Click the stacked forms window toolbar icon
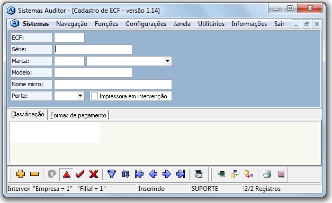Viewport: 332px width, 203px height. (x=199, y=174)
